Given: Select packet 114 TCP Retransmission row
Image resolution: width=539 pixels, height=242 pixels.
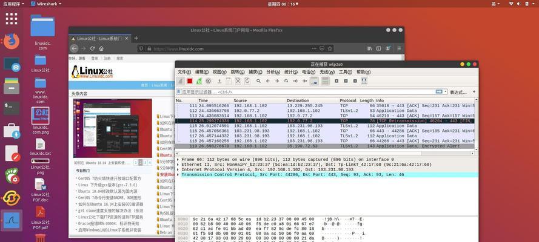Looking at the screenshot, I should pos(325,121).
